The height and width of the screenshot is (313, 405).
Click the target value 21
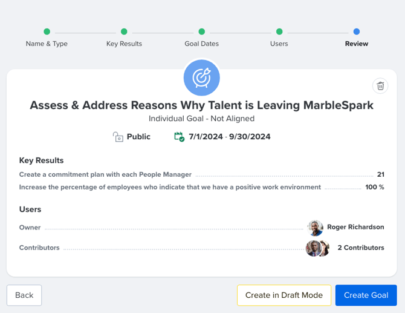coord(380,174)
